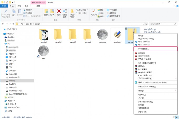Choose Scan in context menu
The image size is (179, 119).
156,53
